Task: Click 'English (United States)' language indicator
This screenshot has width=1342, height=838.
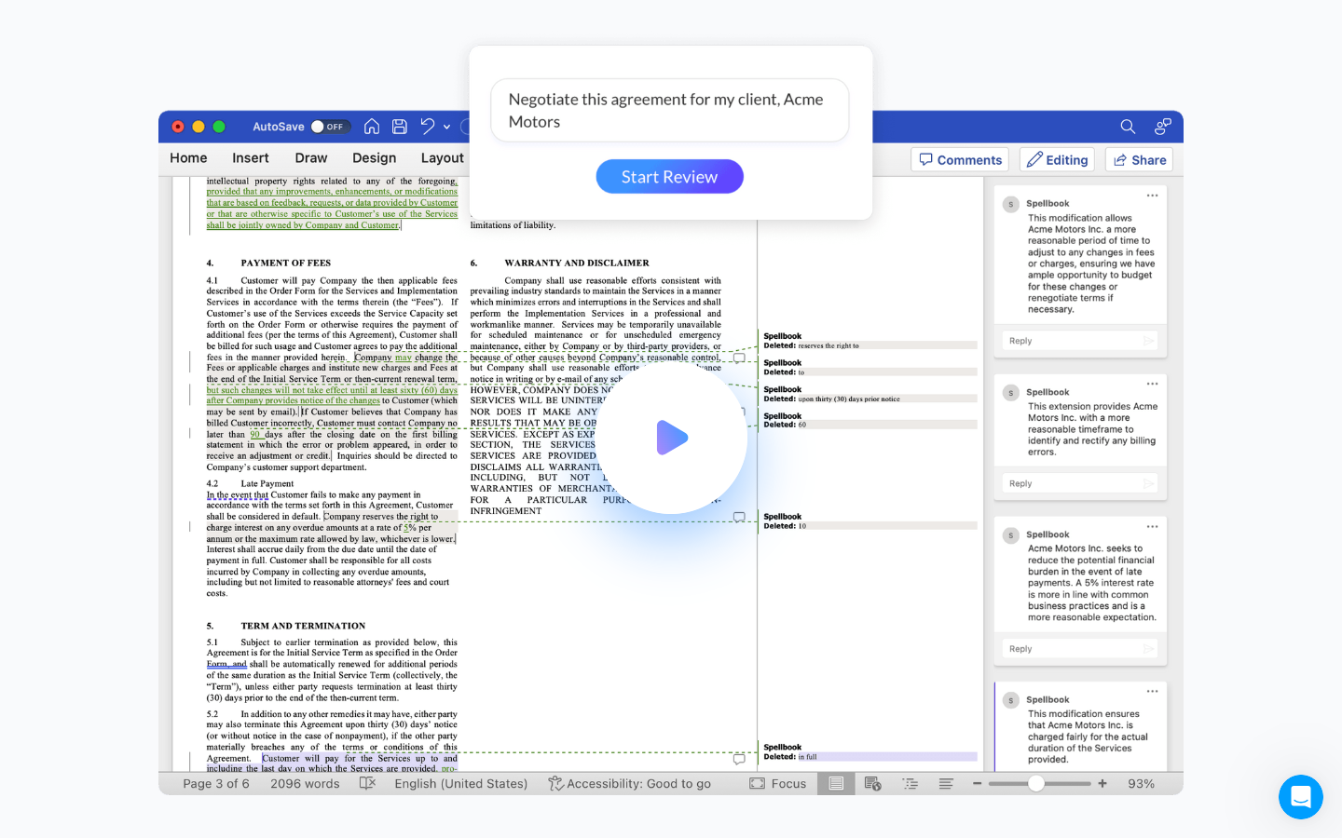Action: click(460, 784)
